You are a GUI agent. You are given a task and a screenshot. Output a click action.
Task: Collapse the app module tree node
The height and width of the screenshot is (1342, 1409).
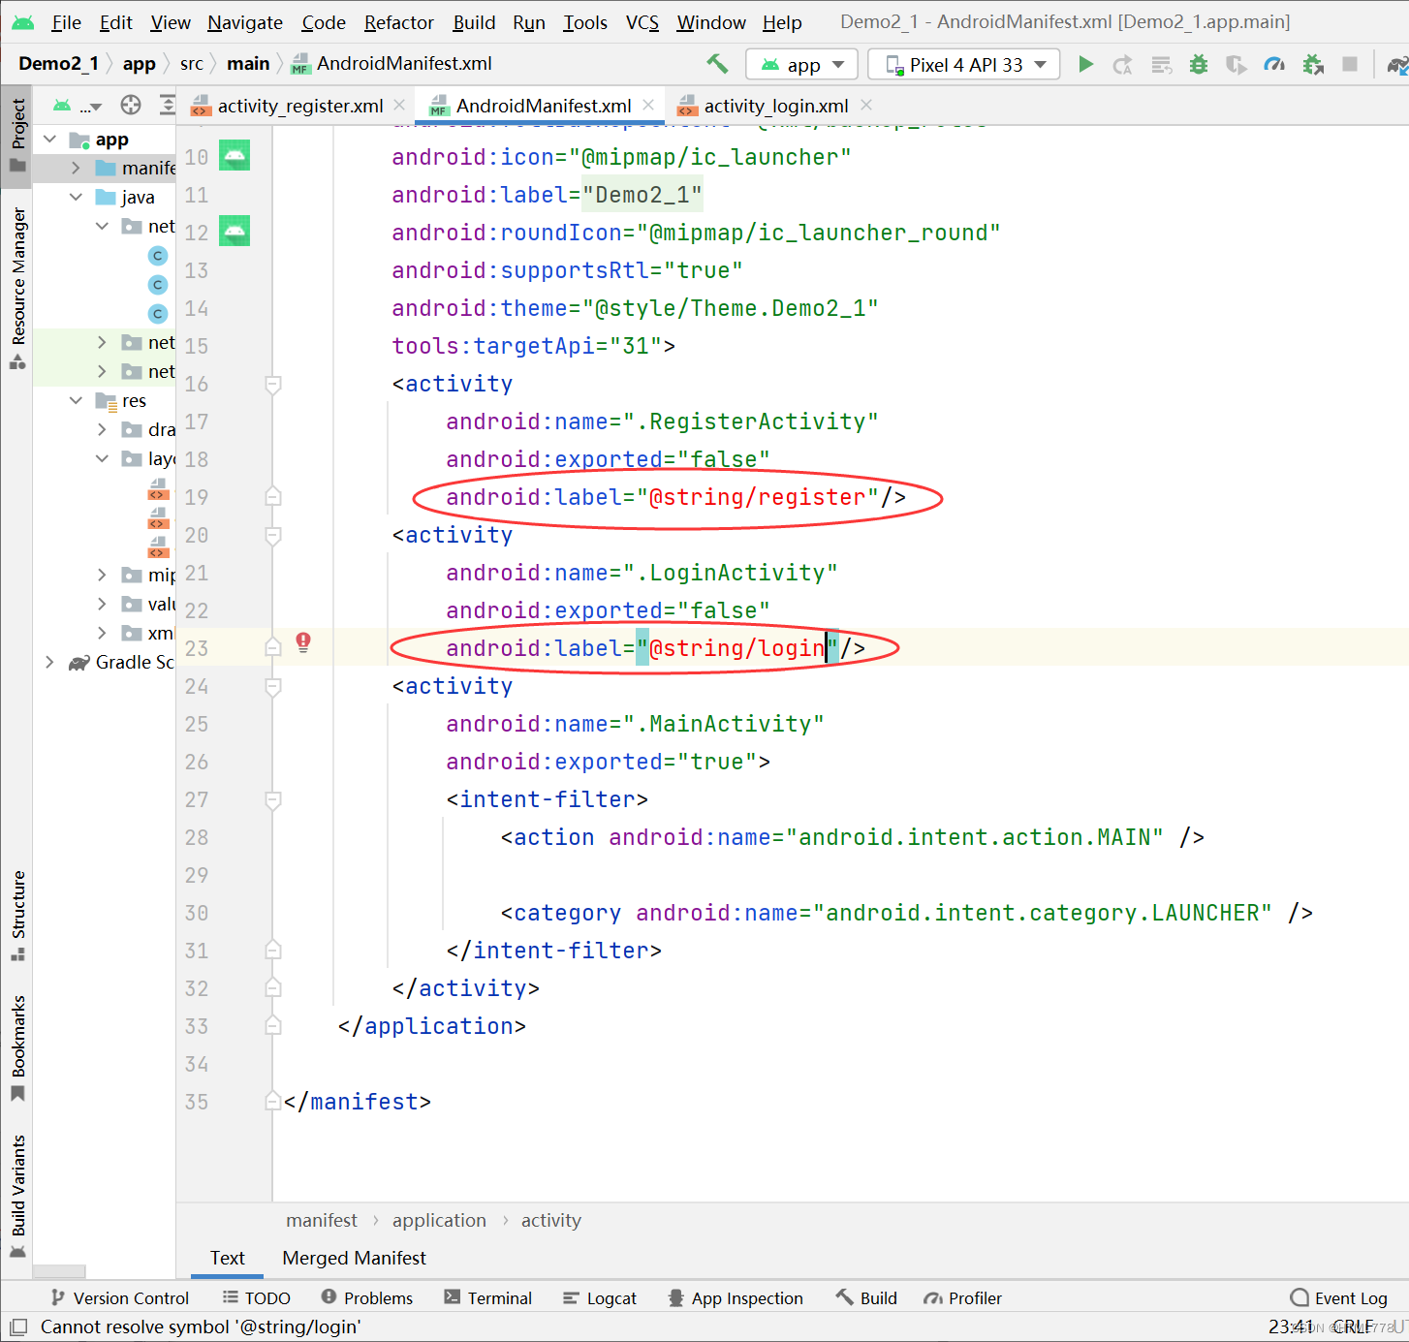click(x=50, y=140)
